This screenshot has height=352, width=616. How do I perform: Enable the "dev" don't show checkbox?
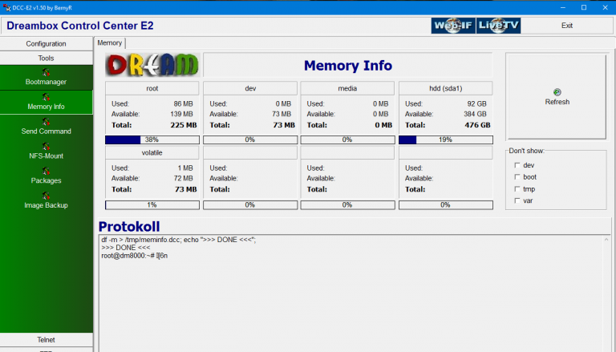pyautogui.click(x=517, y=165)
